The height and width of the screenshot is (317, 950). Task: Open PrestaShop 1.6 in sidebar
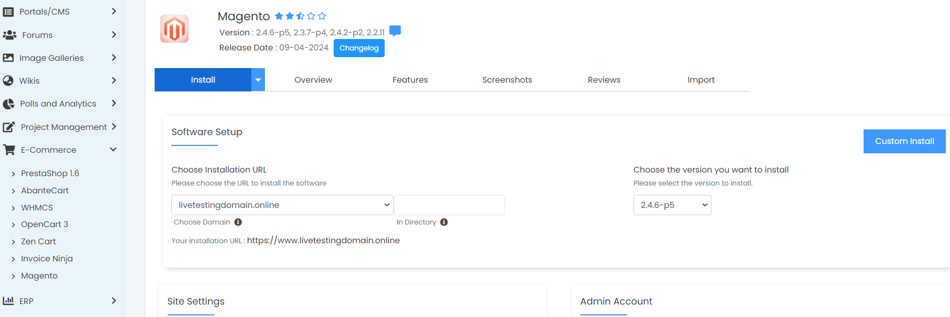click(x=50, y=174)
